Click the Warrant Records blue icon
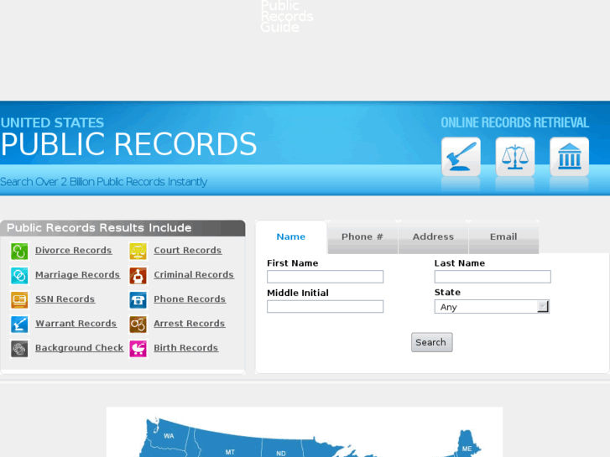610x457 pixels. point(19,325)
